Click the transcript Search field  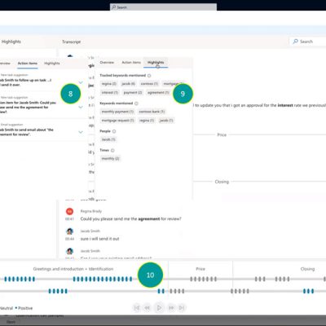[308, 42]
